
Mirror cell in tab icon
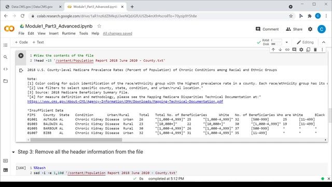308,50
